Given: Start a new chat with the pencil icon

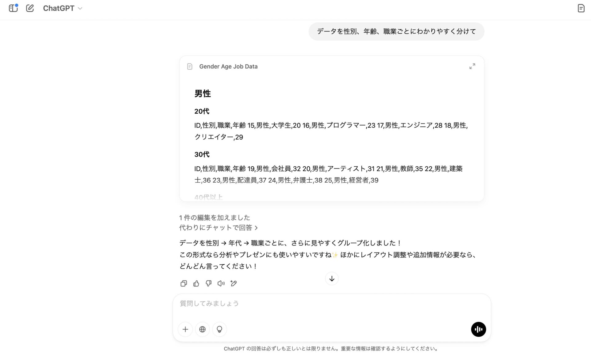Looking at the screenshot, I should point(30,8).
